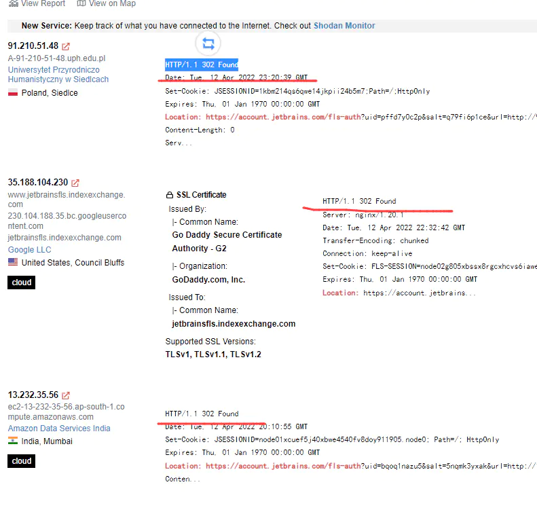Click Transfer-Encoding: chunked line
The height and width of the screenshot is (510, 537).
pos(375,241)
